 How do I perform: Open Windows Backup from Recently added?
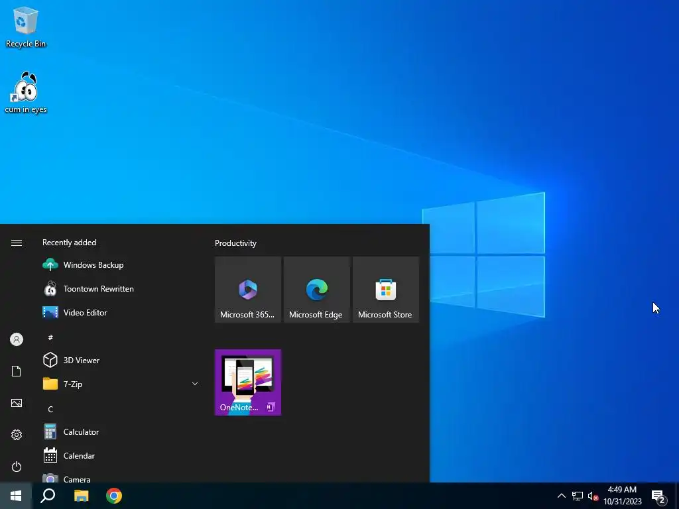pyautogui.click(x=121, y=265)
